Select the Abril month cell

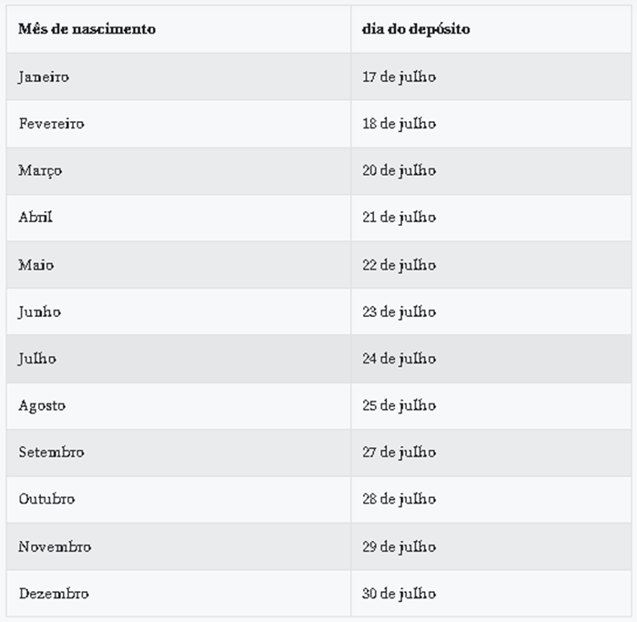tap(35, 218)
